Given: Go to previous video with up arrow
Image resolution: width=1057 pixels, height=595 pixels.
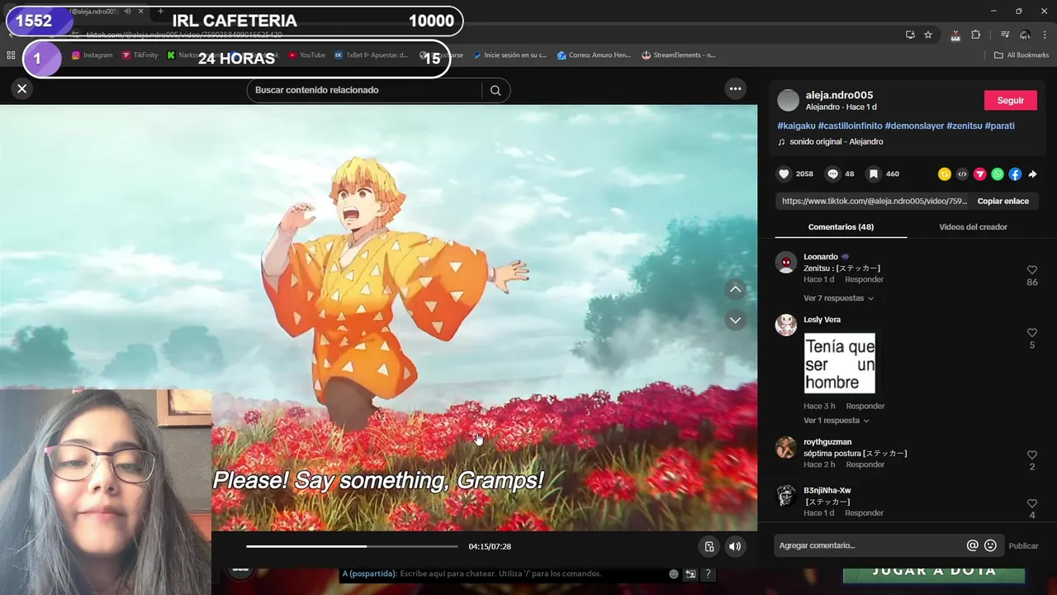Looking at the screenshot, I should click(735, 289).
